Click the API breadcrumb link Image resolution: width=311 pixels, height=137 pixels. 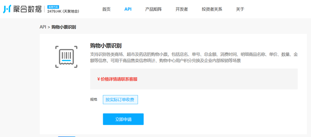pyautogui.click(x=43, y=27)
